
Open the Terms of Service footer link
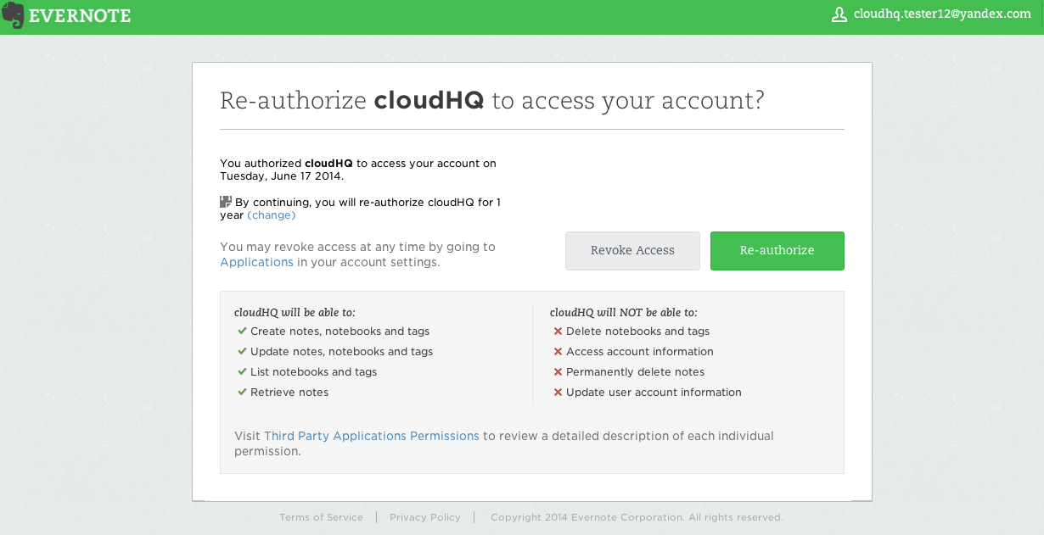pos(321,517)
